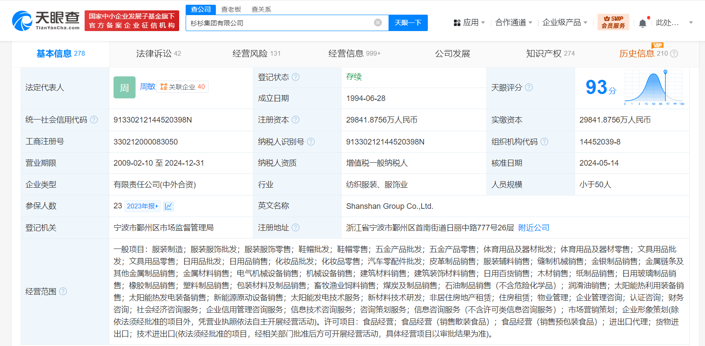Click the 小于50人 staff size value
Screen dimensions: 705x346
pos(595,185)
